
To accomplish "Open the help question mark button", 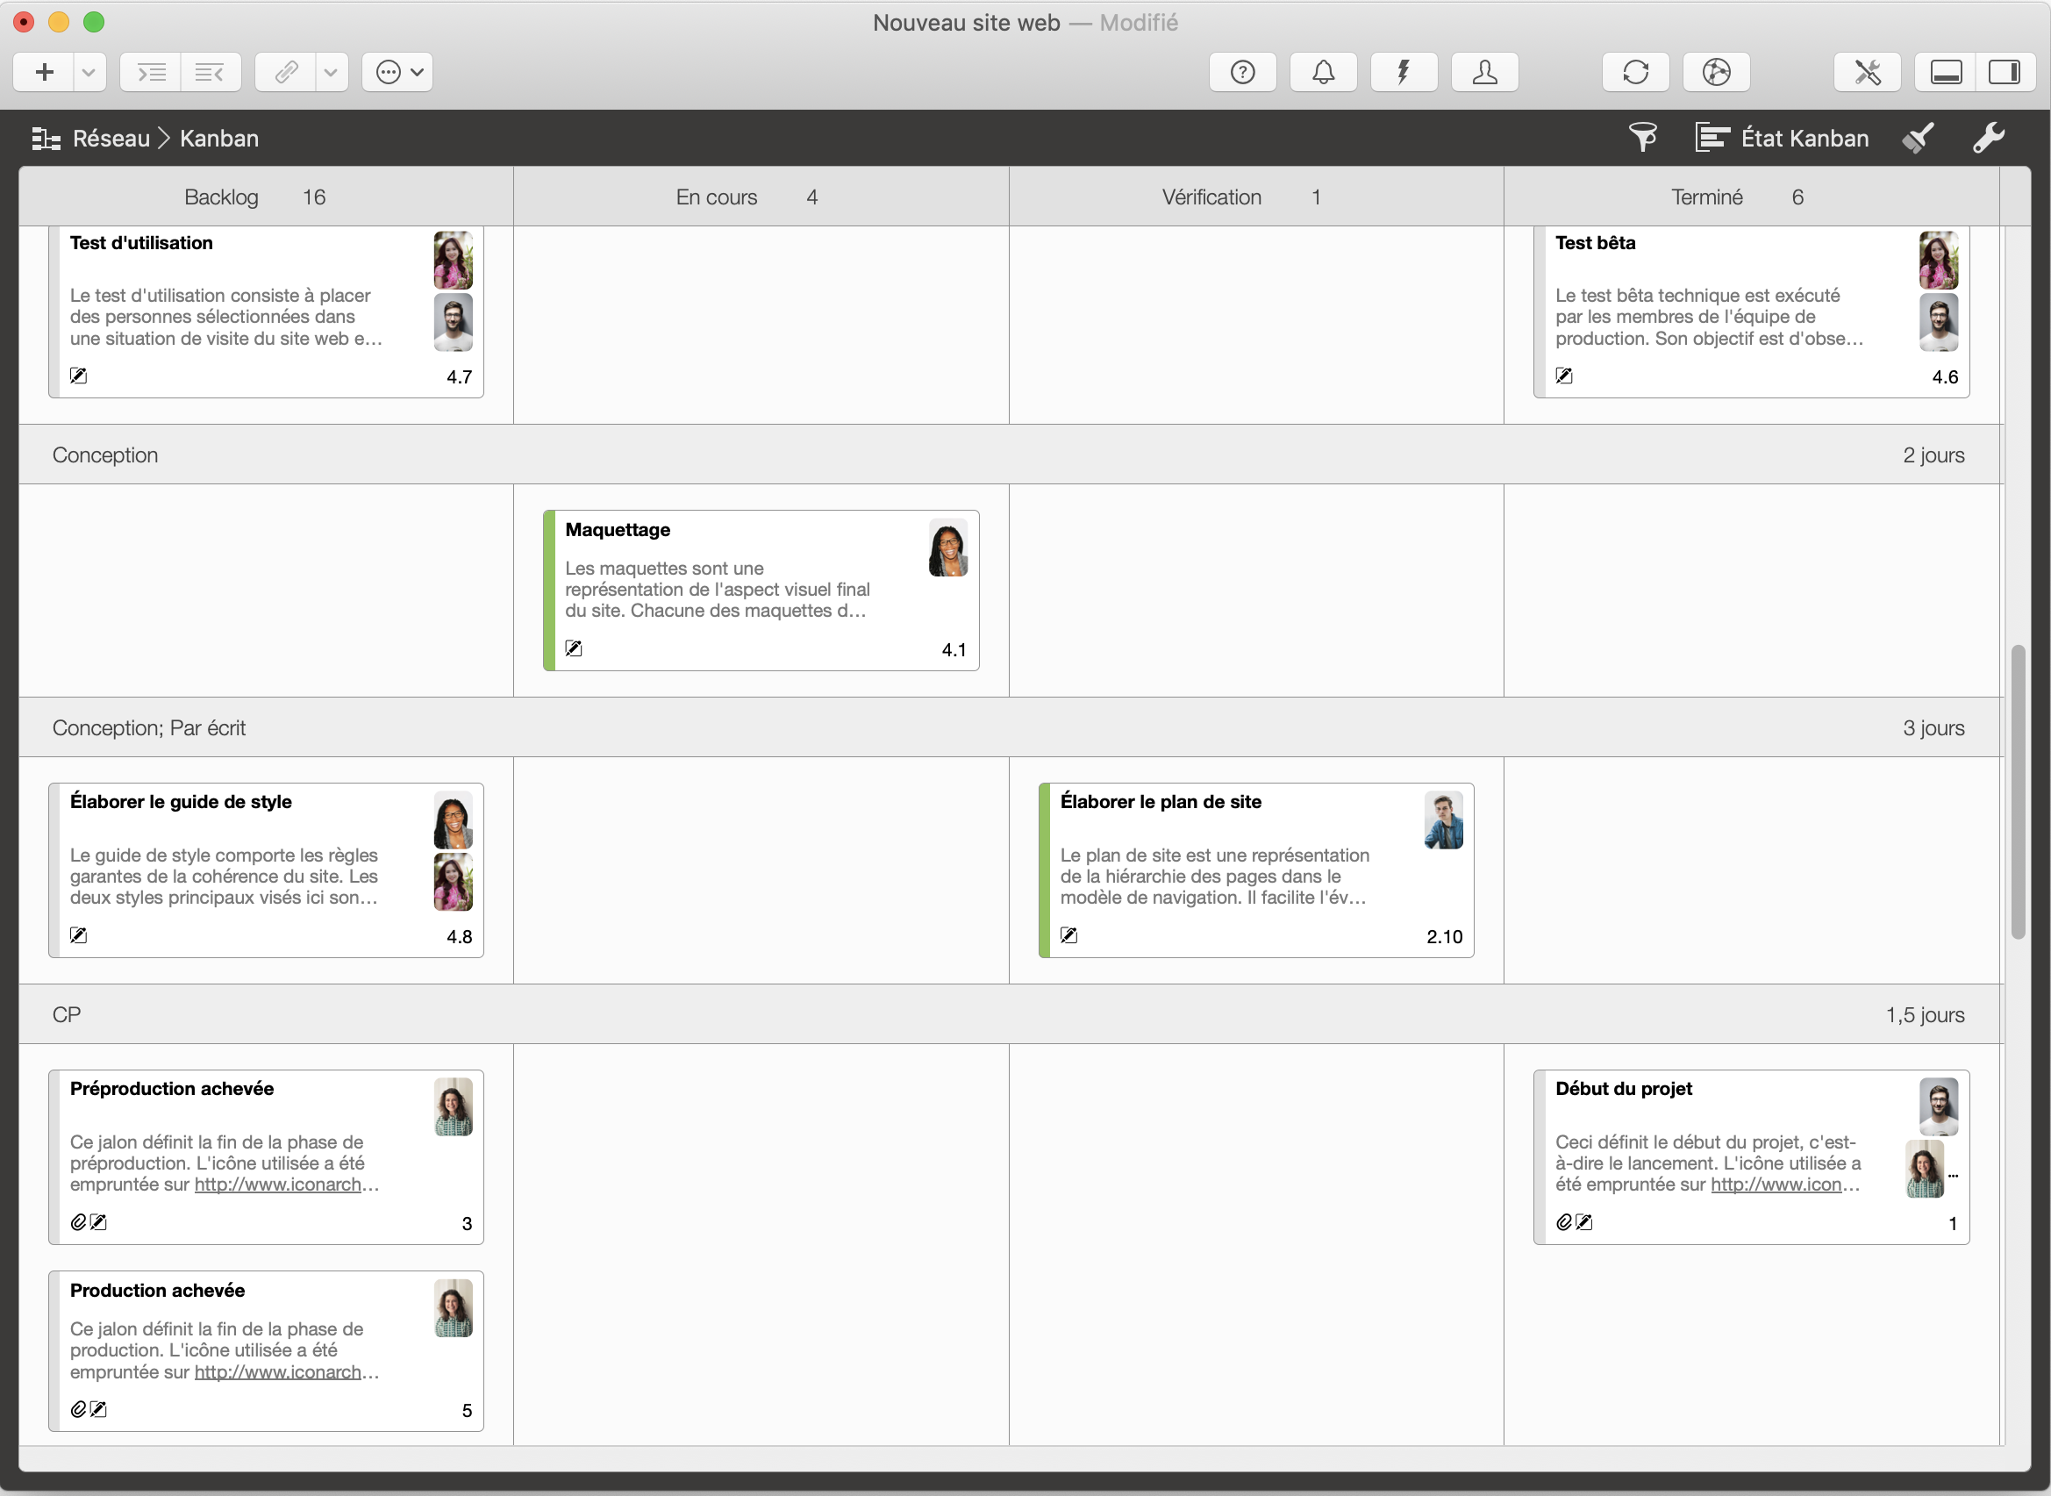I will click(x=1242, y=73).
